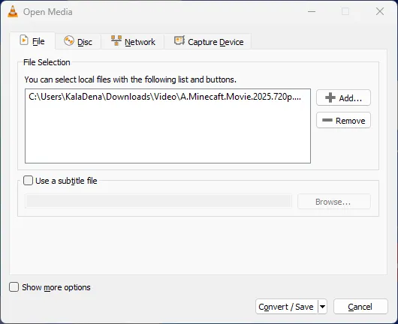398x324 pixels.
Task: Click the Convert / Save button
Action: tap(286, 307)
